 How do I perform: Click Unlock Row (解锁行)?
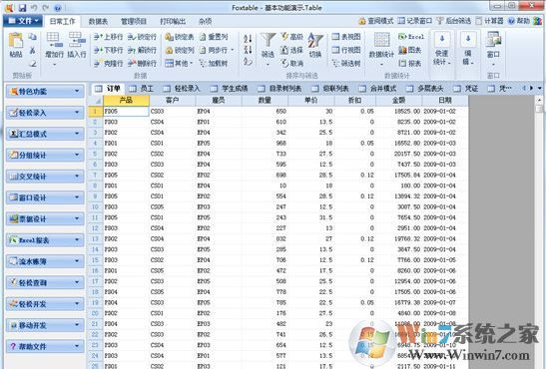[x=142, y=50]
